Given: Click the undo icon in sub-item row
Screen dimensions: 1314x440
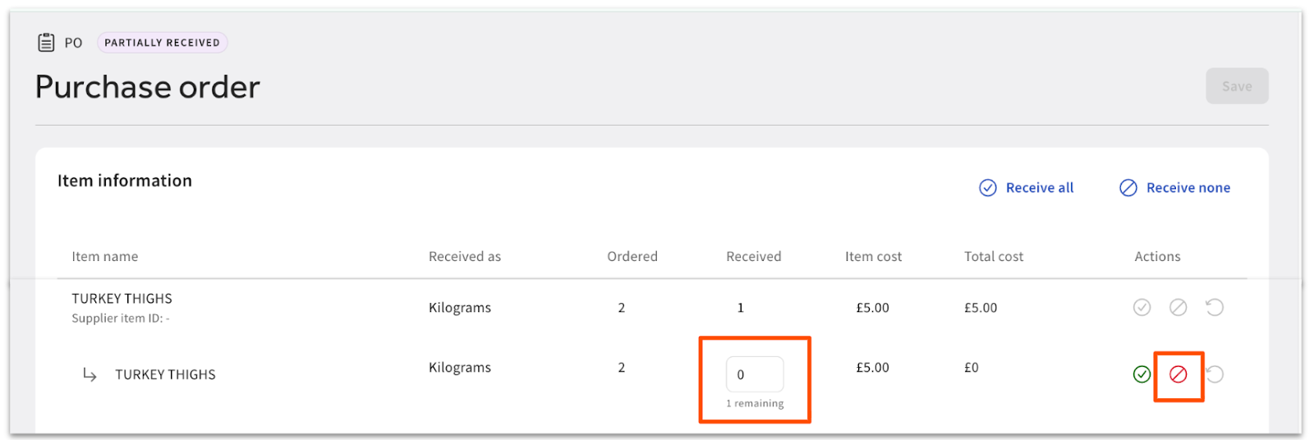Looking at the screenshot, I should pyautogui.click(x=1215, y=374).
